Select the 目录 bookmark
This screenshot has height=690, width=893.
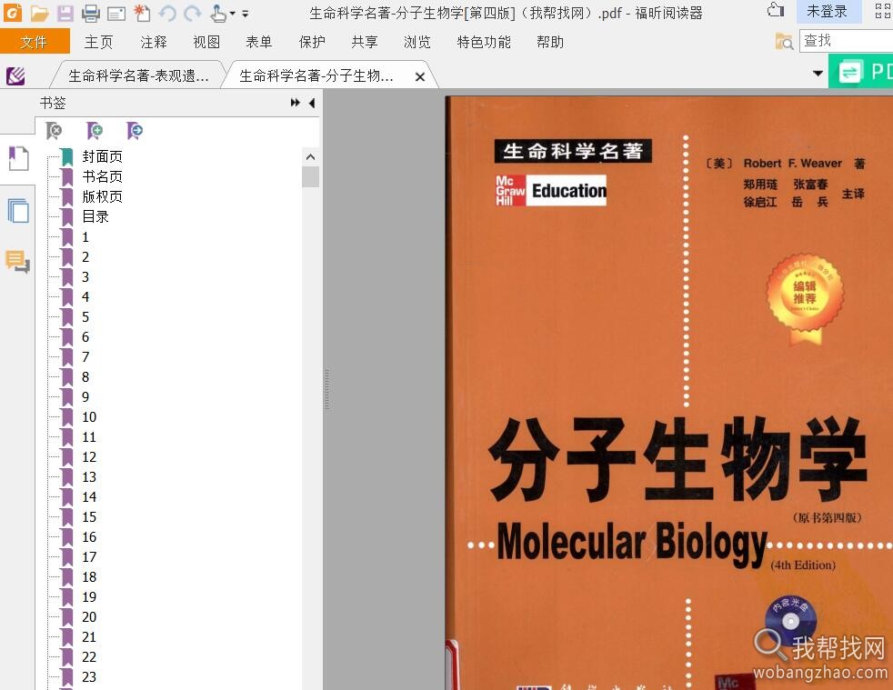pyautogui.click(x=95, y=216)
